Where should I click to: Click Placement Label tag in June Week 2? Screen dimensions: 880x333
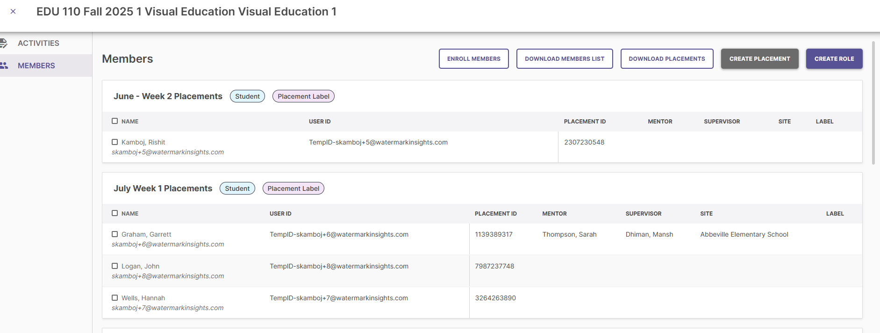pyautogui.click(x=303, y=96)
